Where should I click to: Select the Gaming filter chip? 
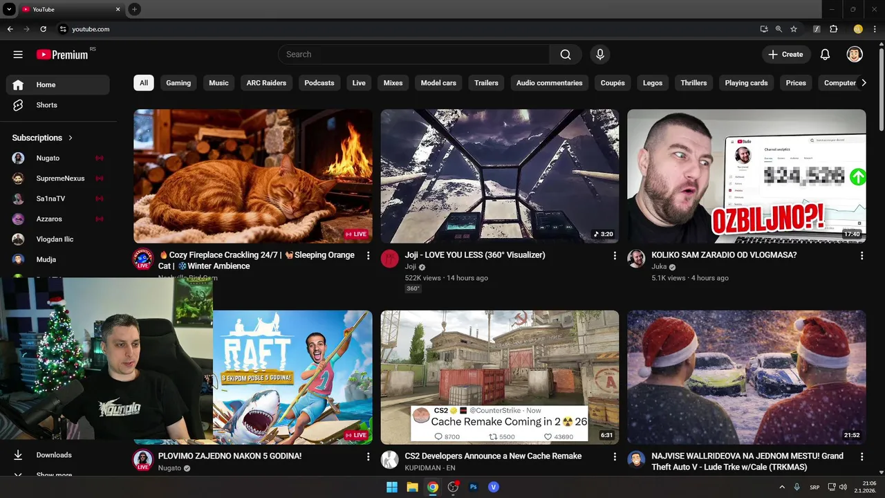(x=178, y=83)
